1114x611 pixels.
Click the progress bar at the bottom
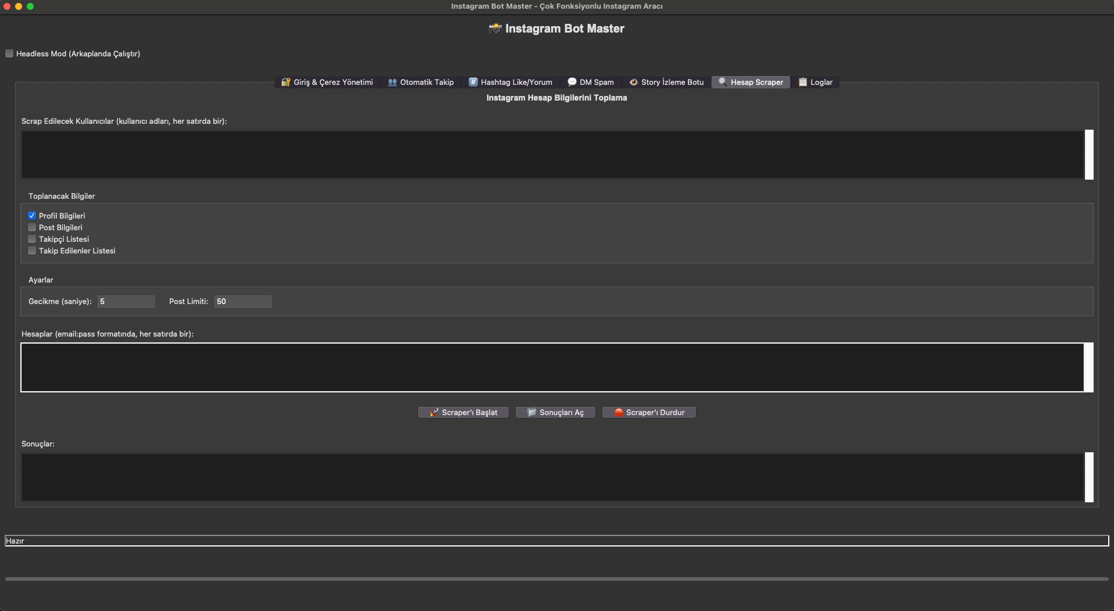pyautogui.click(x=556, y=579)
